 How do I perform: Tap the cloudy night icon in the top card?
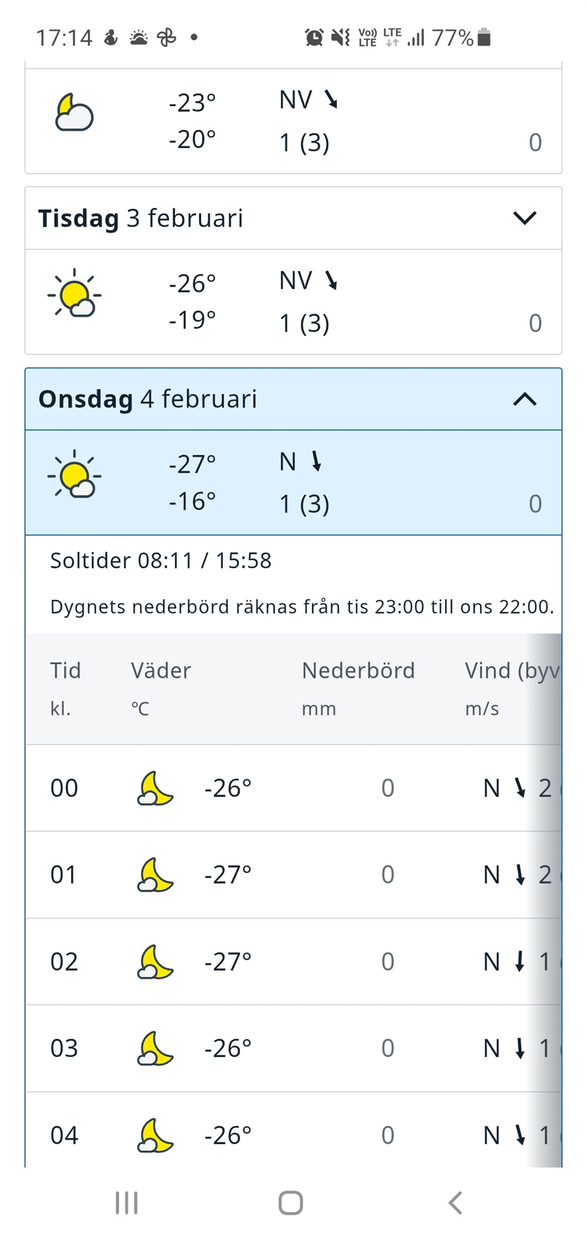point(74,112)
